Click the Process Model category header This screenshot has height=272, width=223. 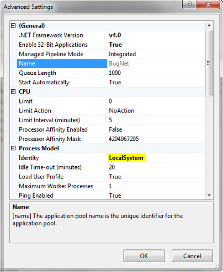[x=39, y=148]
